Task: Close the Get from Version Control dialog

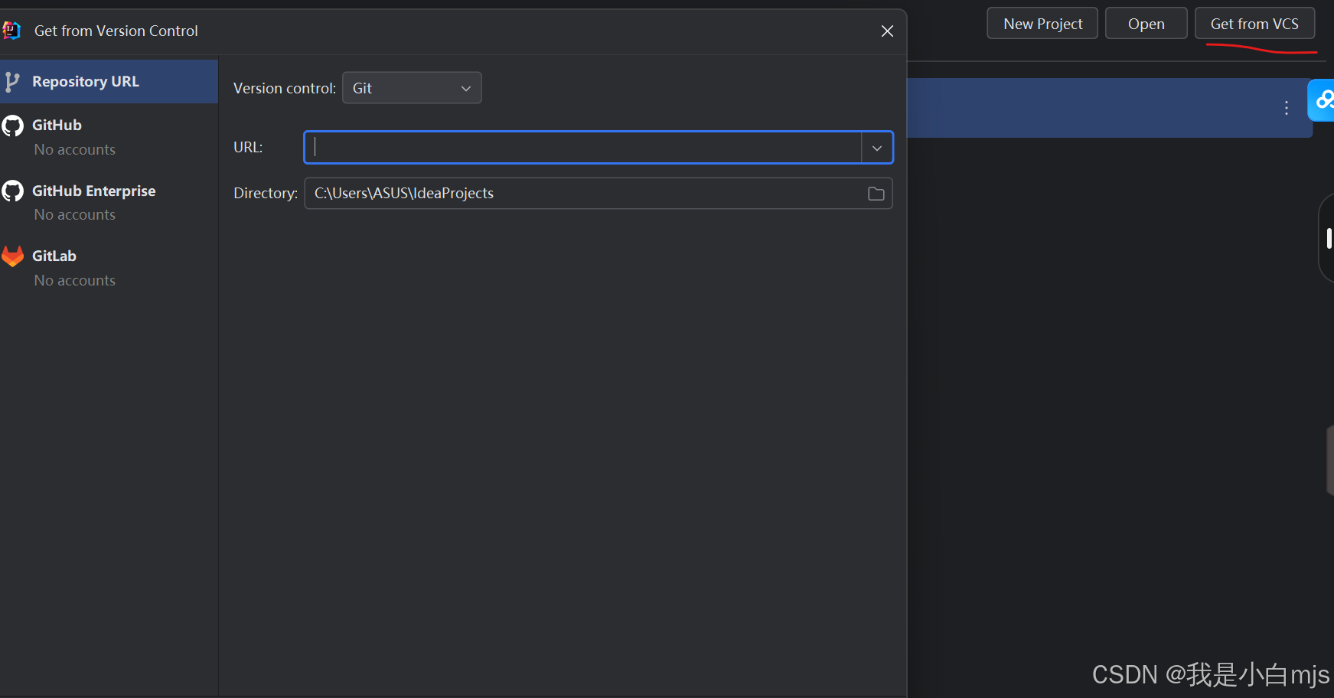Action: coord(887,31)
